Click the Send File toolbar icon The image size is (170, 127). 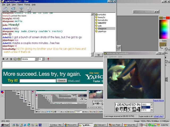tap(5, 10)
